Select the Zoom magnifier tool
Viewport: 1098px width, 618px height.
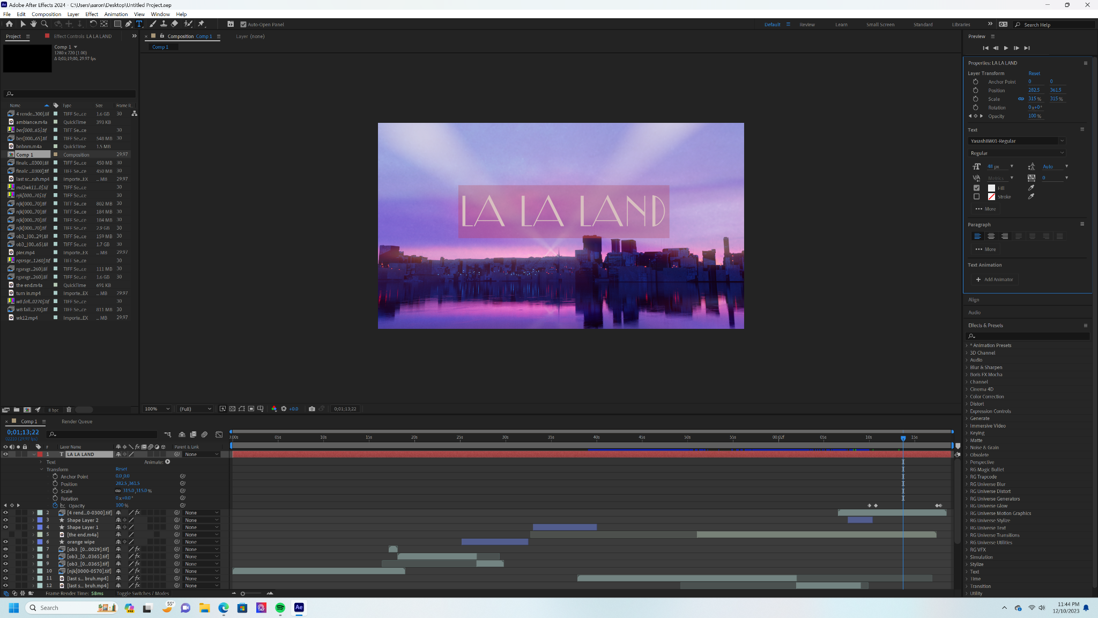(x=44, y=24)
